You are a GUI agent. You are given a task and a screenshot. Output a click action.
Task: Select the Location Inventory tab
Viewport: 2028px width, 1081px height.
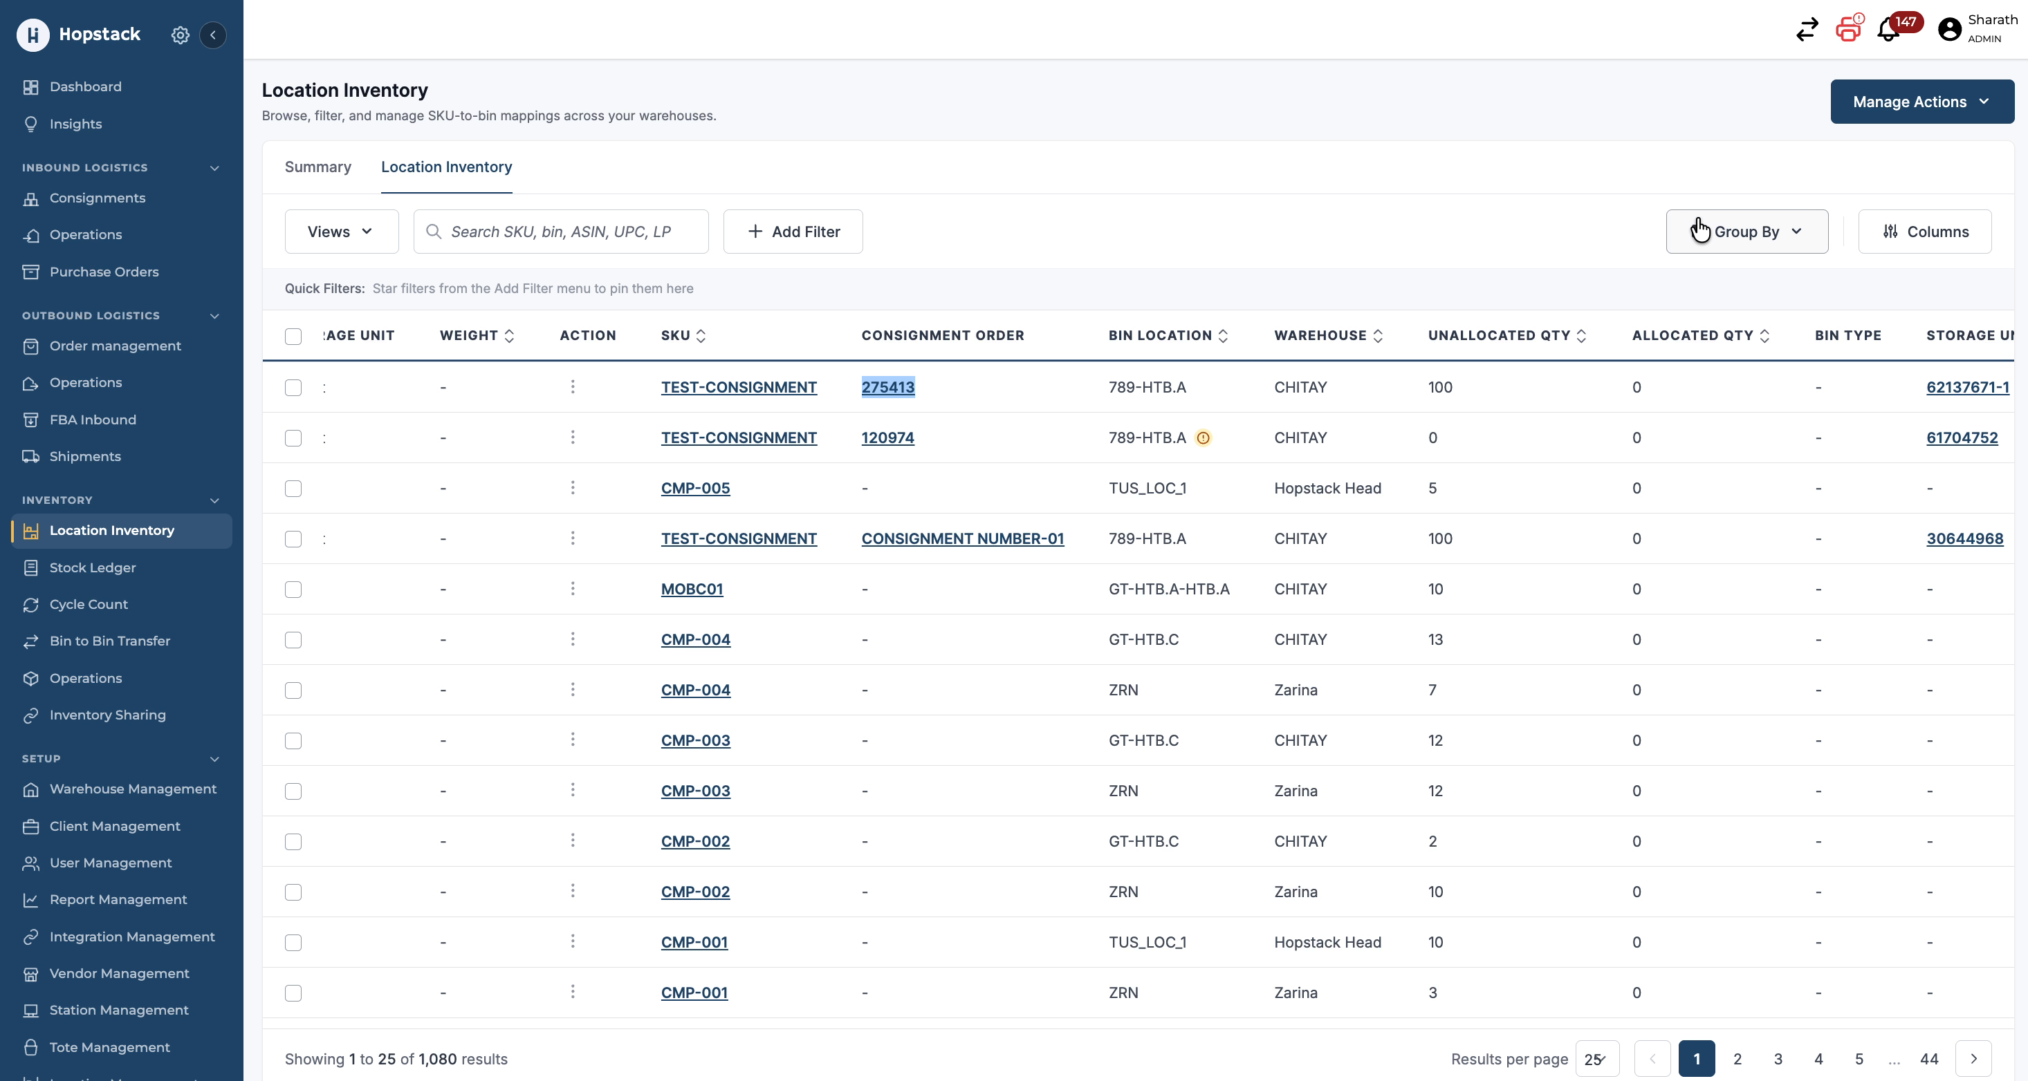click(446, 167)
